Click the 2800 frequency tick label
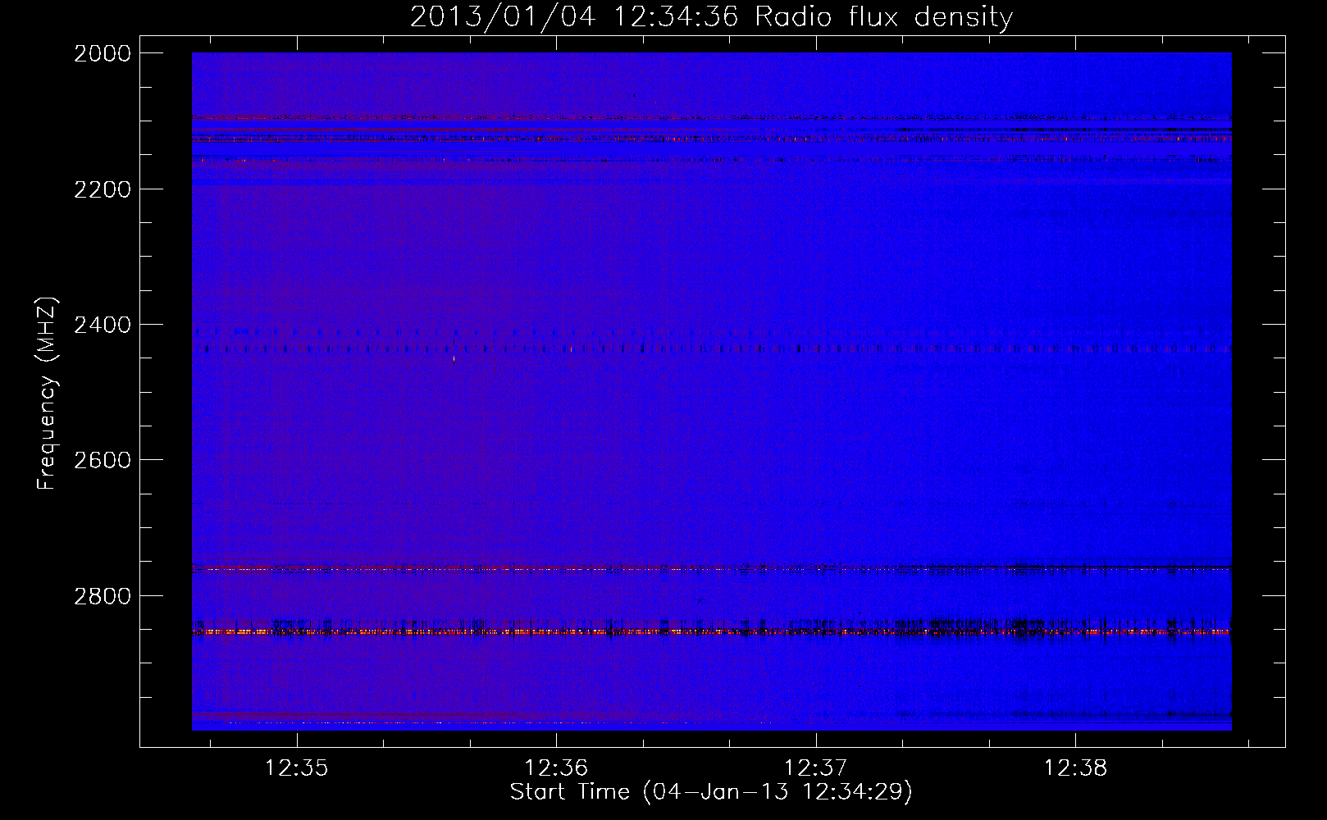 pyautogui.click(x=103, y=595)
